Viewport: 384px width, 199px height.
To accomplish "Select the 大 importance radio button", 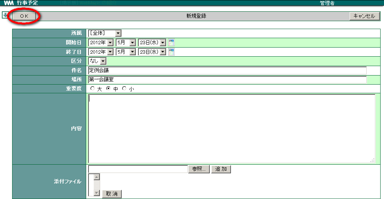I will [x=92, y=88].
